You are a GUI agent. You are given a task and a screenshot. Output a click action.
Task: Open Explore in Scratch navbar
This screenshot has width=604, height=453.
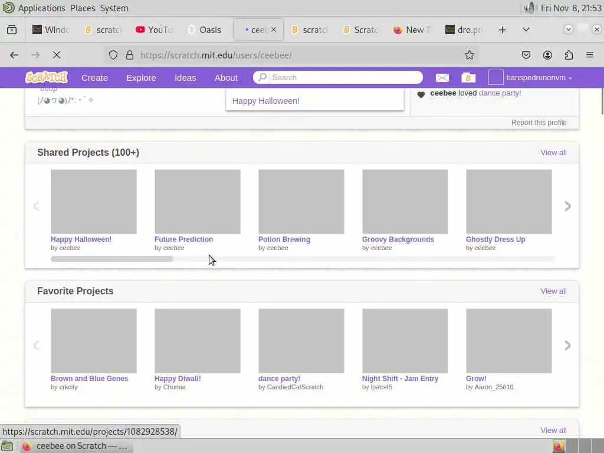(x=141, y=78)
